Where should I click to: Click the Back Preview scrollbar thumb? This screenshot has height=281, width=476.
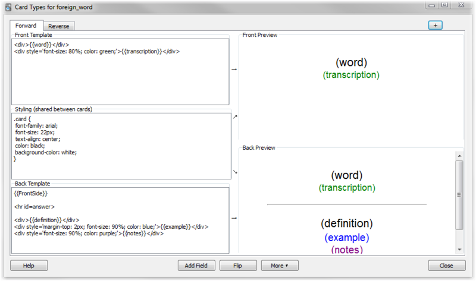[x=459, y=195]
